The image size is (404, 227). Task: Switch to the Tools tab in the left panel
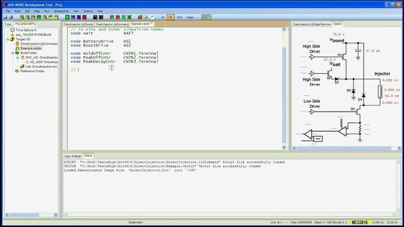tap(8, 24)
